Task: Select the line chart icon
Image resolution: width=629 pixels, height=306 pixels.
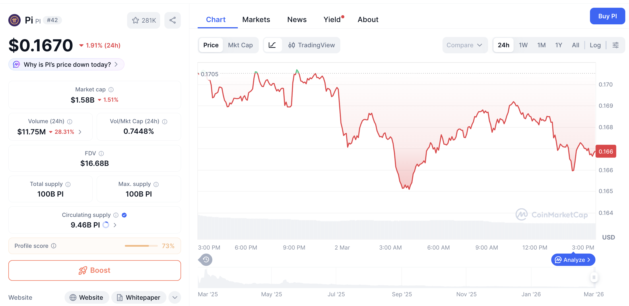Action: click(272, 45)
